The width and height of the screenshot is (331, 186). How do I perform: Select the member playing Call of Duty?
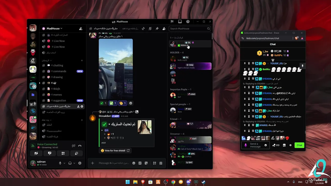[x=191, y=148]
